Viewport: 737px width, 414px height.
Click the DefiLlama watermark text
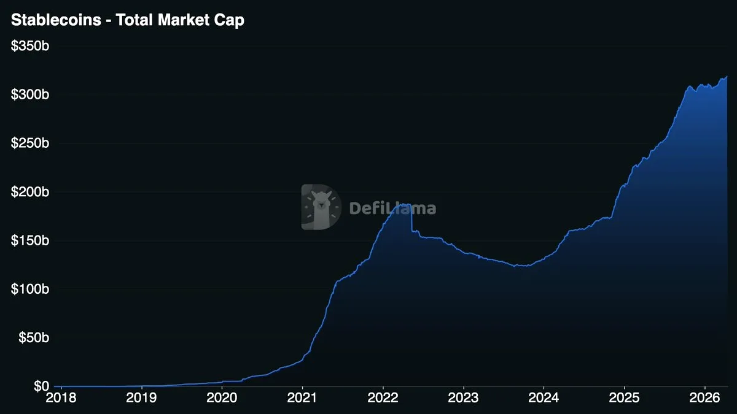[392, 208]
